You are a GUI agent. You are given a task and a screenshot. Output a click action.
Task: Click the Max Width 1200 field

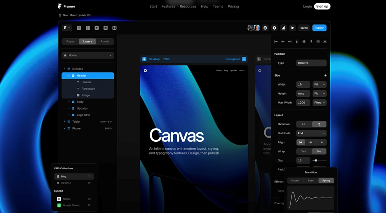pyautogui.click(x=303, y=103)
